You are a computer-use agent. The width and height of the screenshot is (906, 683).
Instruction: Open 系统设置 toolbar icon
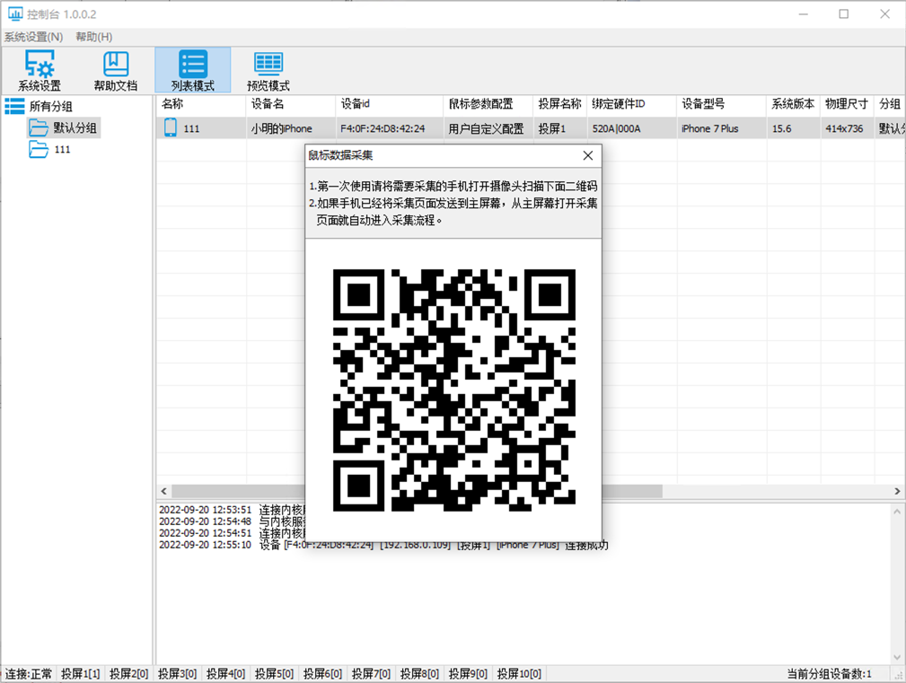point(40,70)
